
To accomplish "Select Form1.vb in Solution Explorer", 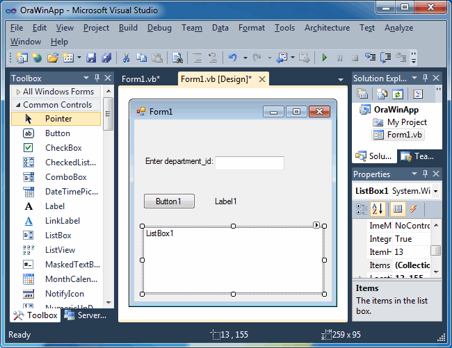I will tap(398, 135).
